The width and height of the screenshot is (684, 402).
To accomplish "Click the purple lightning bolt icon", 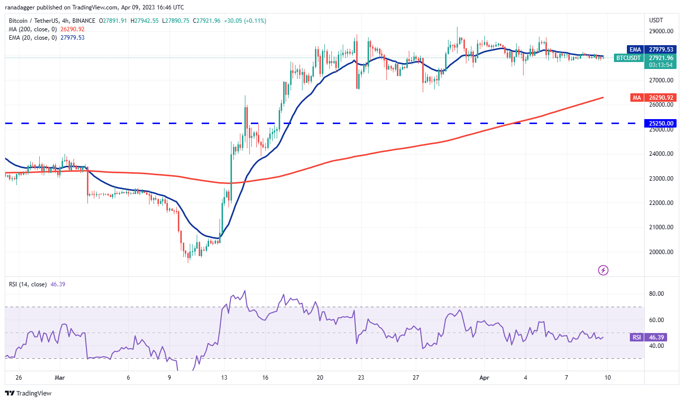I will pos(603,270).
